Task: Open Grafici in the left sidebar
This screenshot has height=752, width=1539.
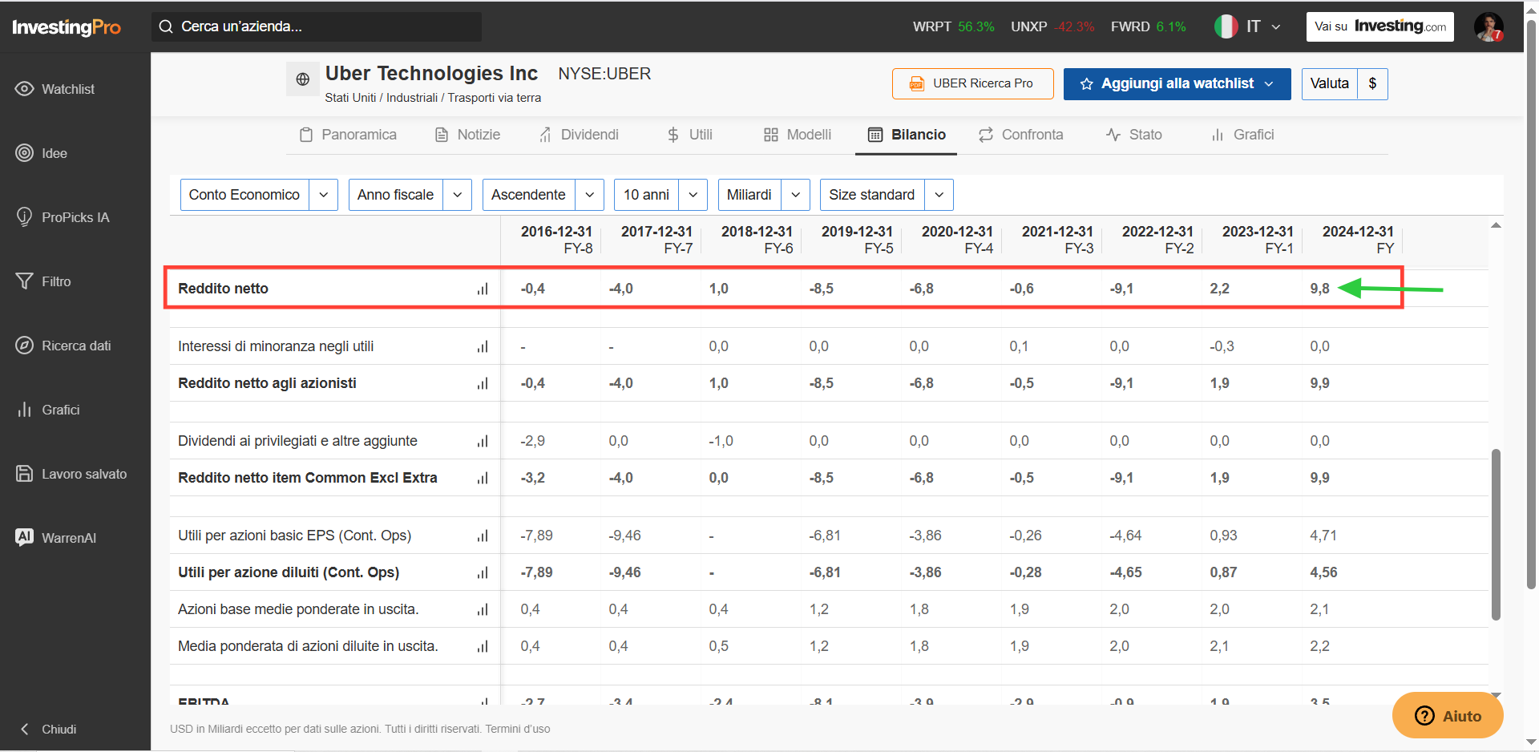Action: pyautogui.click(x=48, y=410)
